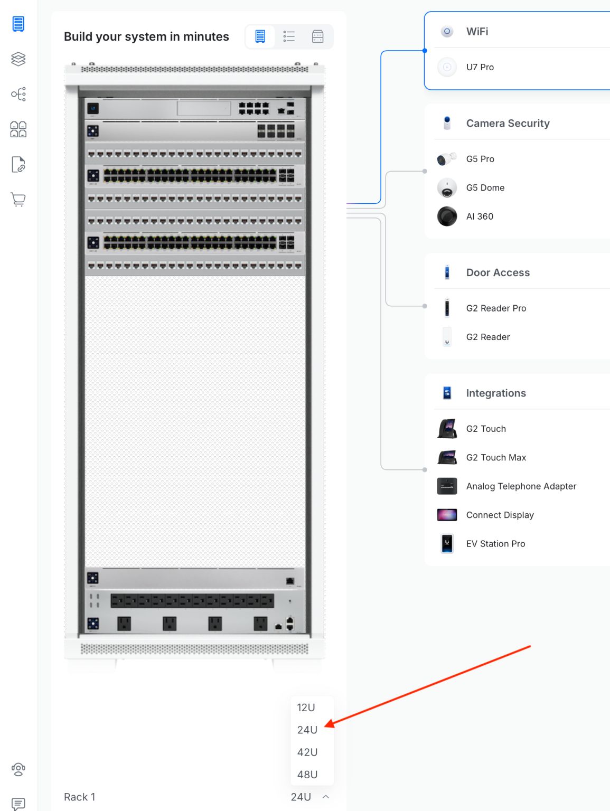
Task: Click the G2 Touch Max thumbnail
Action: [447, 457]
